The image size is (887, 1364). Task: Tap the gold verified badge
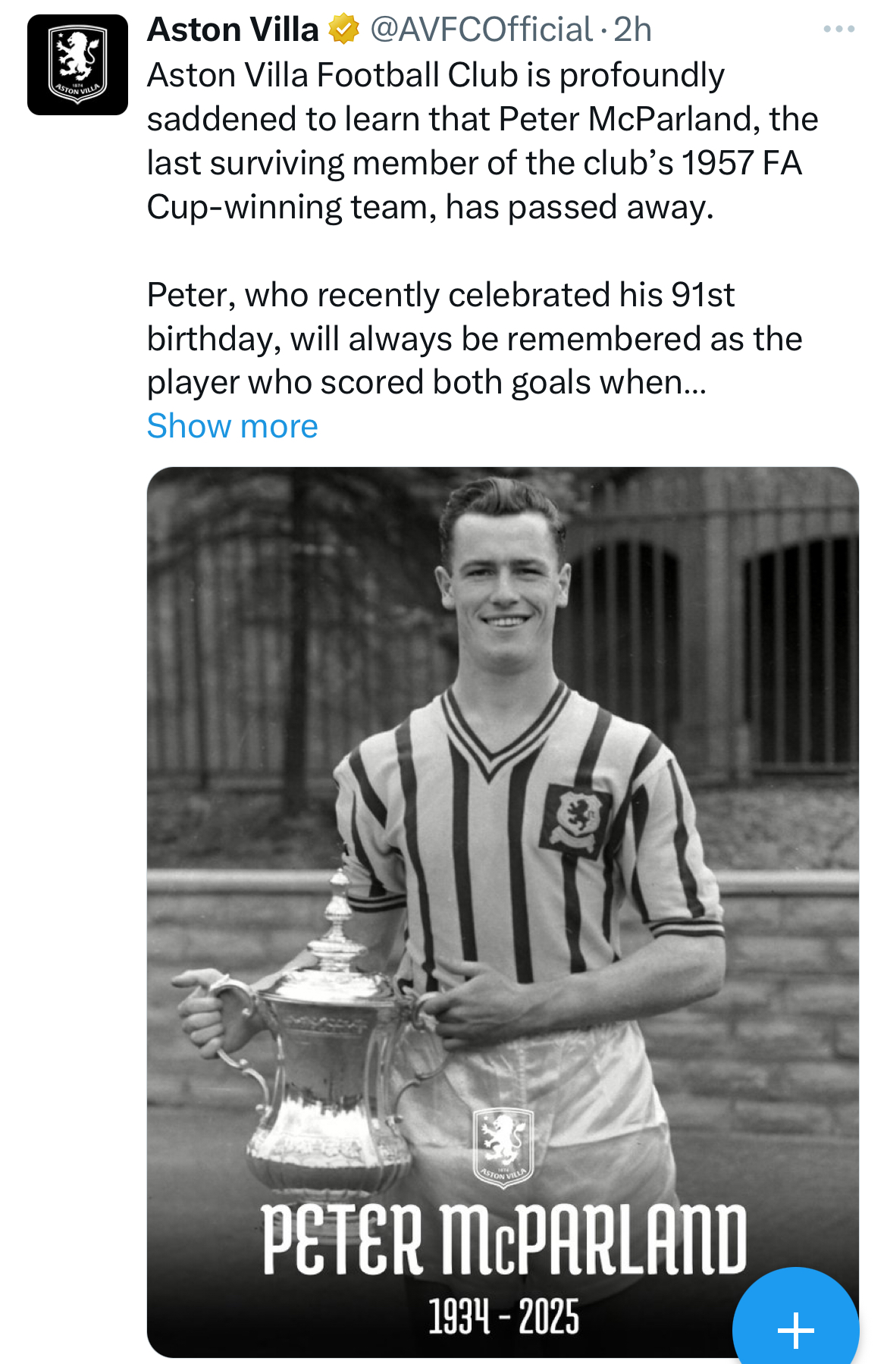pos(343,30)
